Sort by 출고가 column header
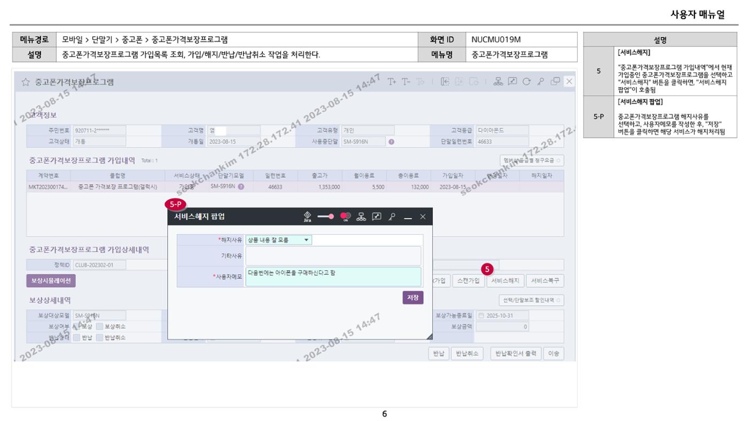The height and width of the screenshot is (421, 748). coord(321,175)
